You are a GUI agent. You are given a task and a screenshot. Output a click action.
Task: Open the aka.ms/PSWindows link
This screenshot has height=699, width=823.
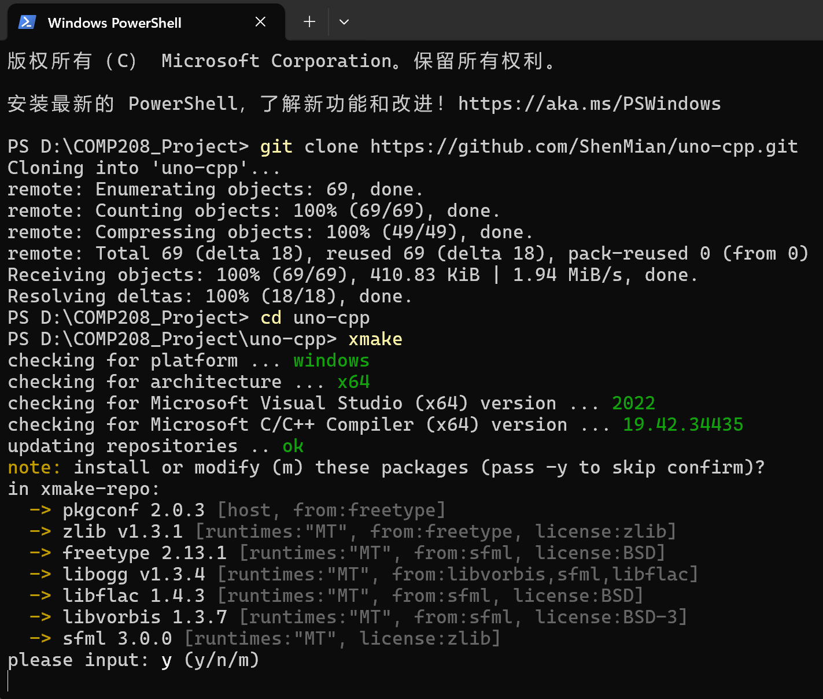coord(589,103)
